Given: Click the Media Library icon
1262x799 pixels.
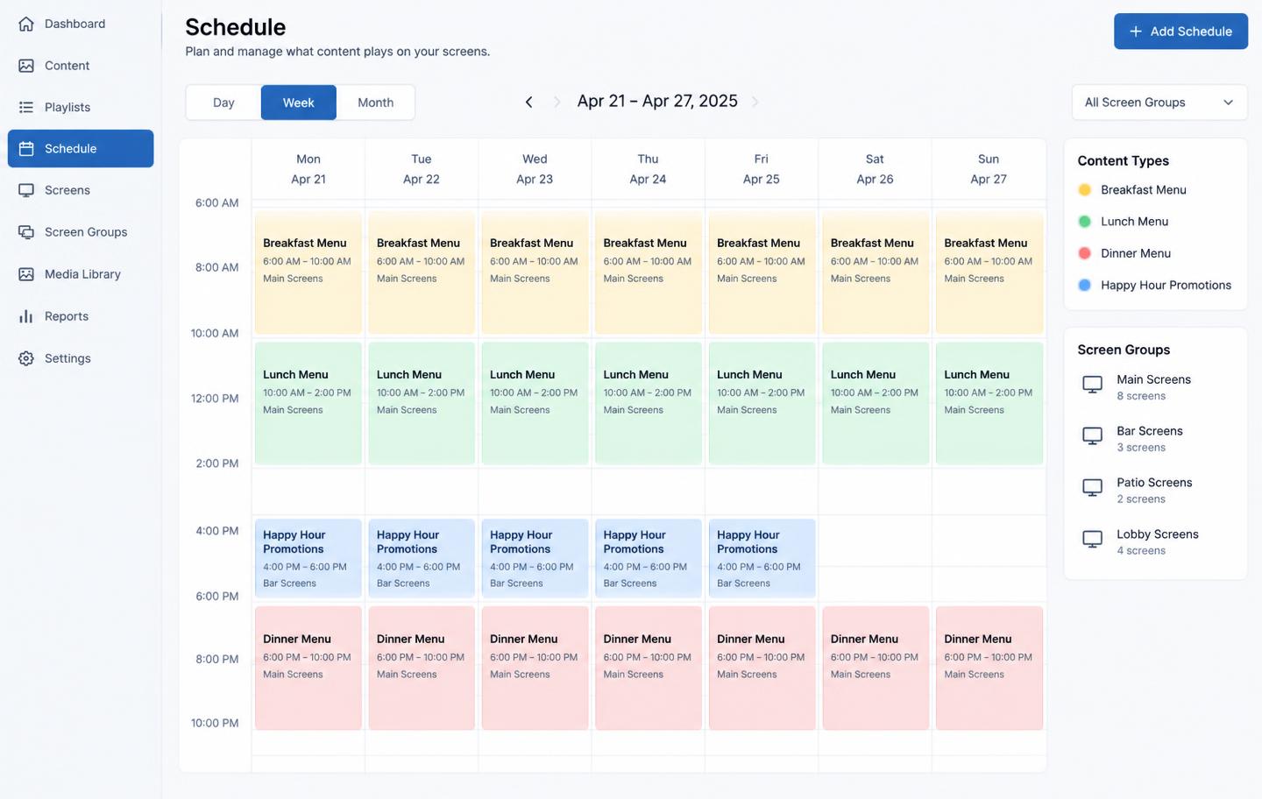Looking at the screenshot, I should click(26, 274).
